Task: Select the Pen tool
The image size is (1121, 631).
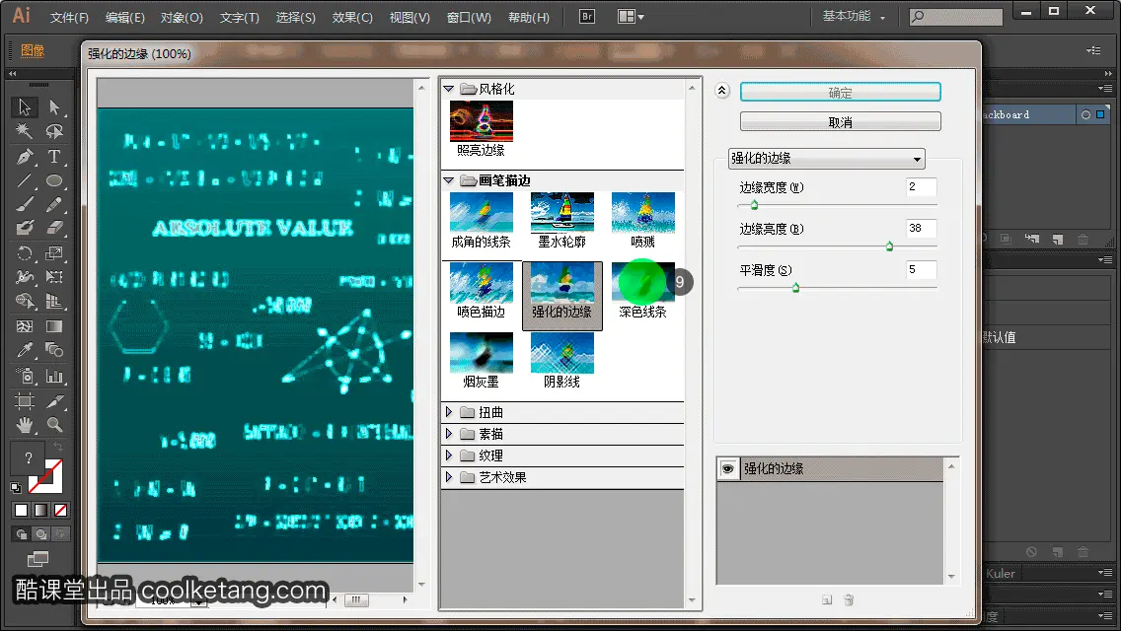Action: click(x=25, y=156)
